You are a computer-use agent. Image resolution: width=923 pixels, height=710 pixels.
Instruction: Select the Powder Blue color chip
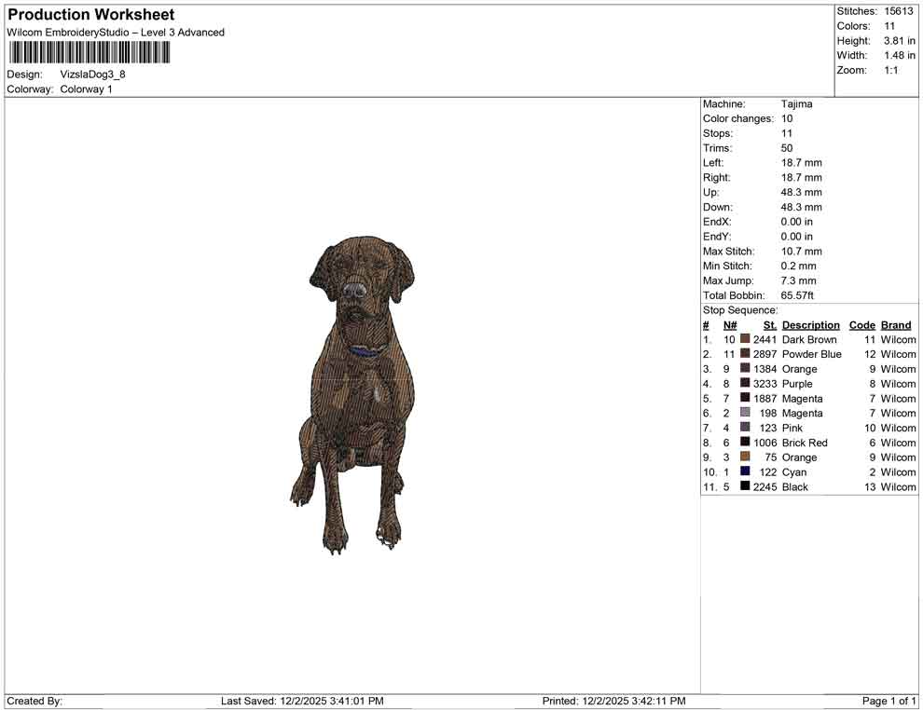pyautogui.click(x=745, y=354)
